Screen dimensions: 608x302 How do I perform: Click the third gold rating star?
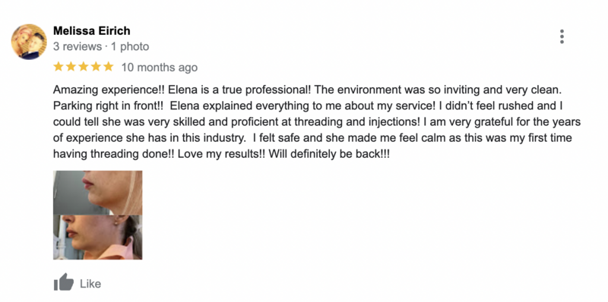point(84,67)
